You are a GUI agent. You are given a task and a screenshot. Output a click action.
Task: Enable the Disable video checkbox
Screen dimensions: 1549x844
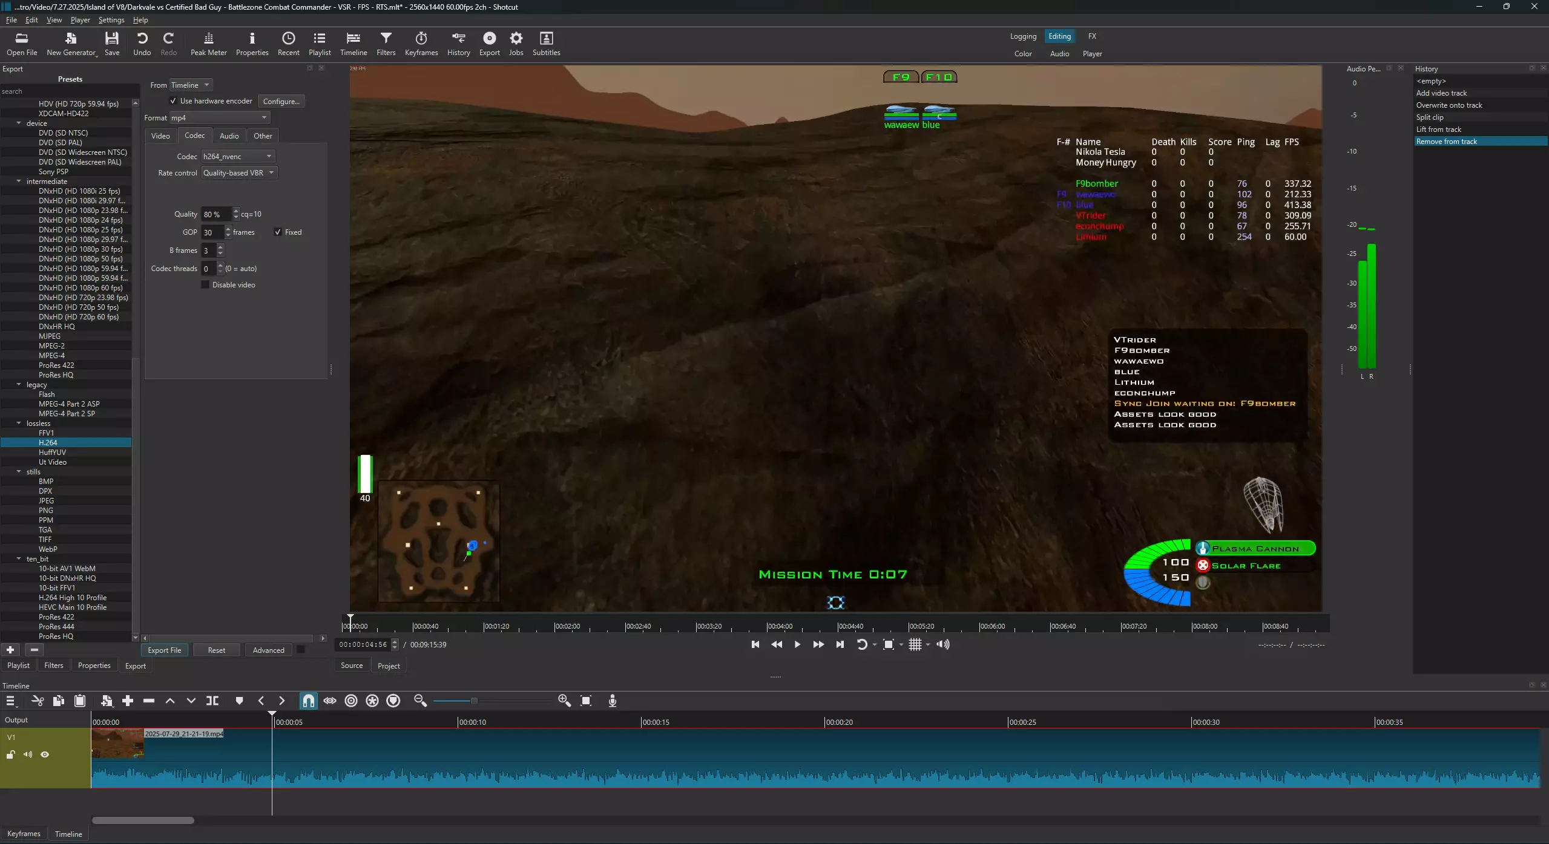205,285
